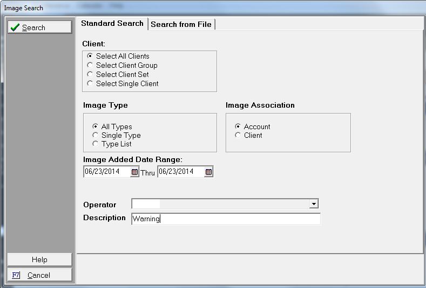Switch to Search from File tab
The width and height of the screenshot is (426, 288).
point(181,24)
